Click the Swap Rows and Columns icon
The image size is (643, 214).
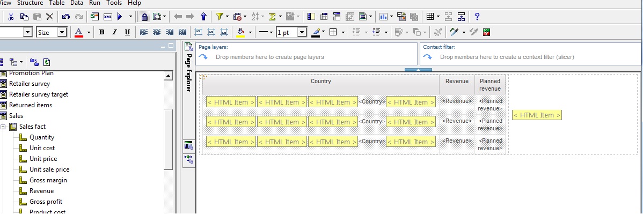pyautogui.click(x=350, y=17)
